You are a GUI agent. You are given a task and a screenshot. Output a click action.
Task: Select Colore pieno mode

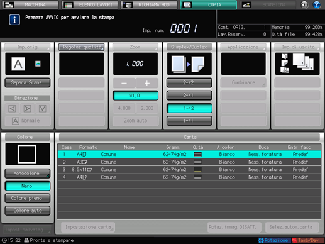[28, 198]
